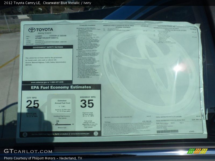Click the Highway MPG number 35
The image size is (215, 161).
(x=87, y=104)
